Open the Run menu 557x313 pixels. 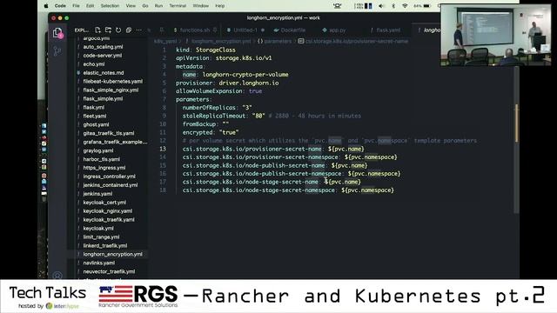158,6
